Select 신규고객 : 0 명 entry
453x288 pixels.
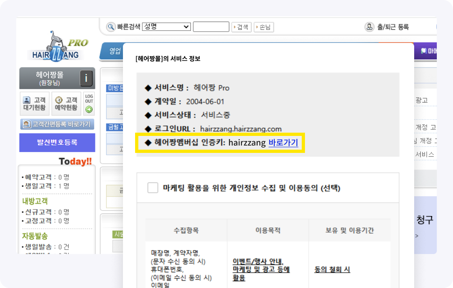46,212
